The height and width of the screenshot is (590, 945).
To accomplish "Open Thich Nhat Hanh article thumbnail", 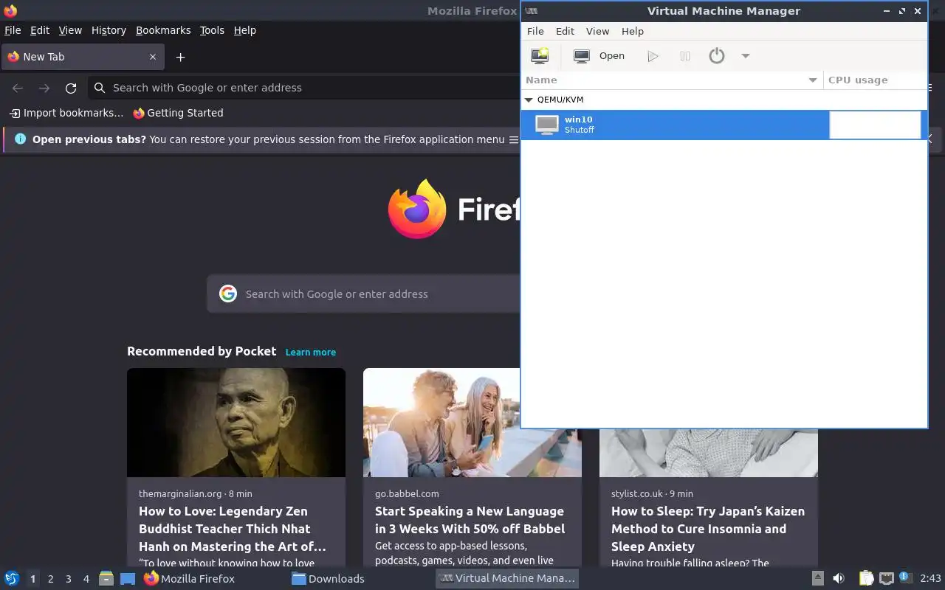I will tap(236, 423).
